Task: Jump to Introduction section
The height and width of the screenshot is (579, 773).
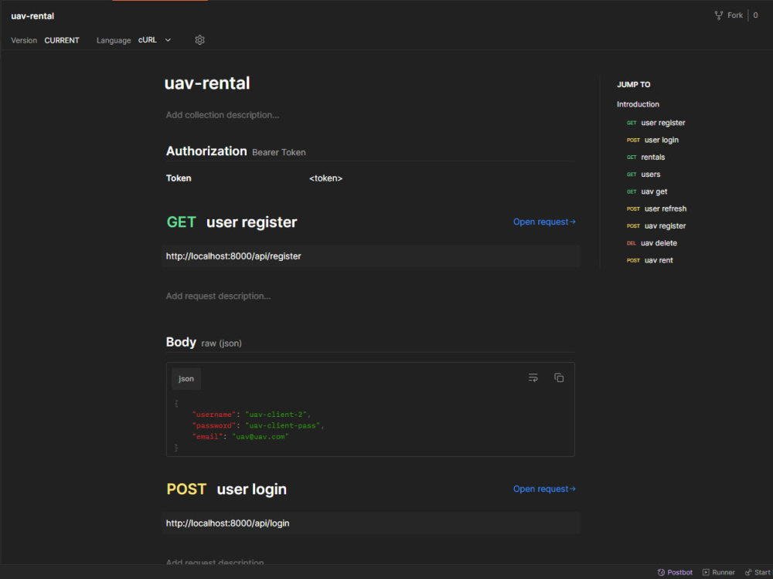Action: (x=638, y=104)
